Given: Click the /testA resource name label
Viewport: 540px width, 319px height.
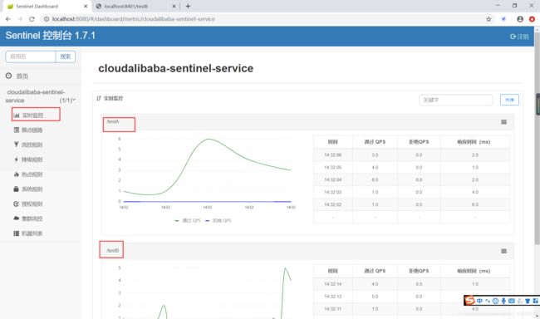Looking at the screenshot, I should [113, 121].
